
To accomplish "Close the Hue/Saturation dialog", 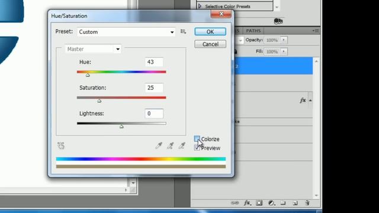I will [221, 14].
